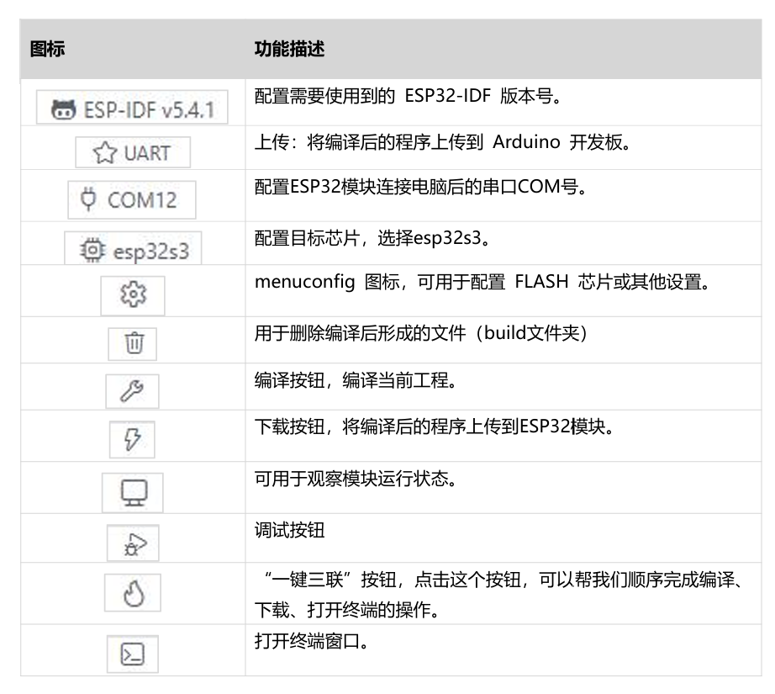The image size is (775, 694).
Task: Select the UART flash method star button
Action: [133, 154]
